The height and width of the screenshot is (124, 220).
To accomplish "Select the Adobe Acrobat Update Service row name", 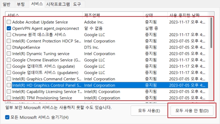I will click(40, 22).
